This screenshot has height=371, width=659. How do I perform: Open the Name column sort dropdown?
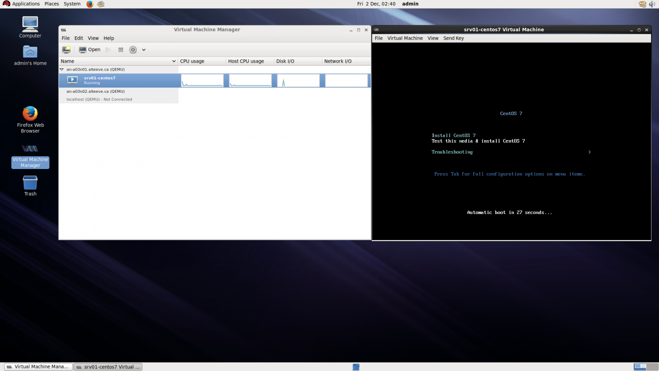coord(174,61)
